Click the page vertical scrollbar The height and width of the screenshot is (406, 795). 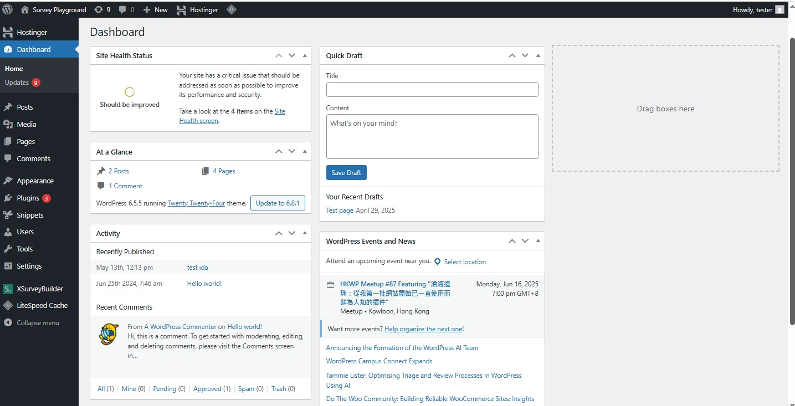tap(792, 166)
